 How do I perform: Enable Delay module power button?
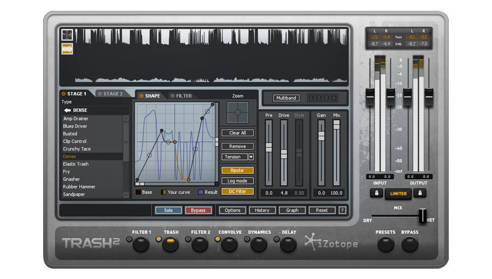[277, 239]
